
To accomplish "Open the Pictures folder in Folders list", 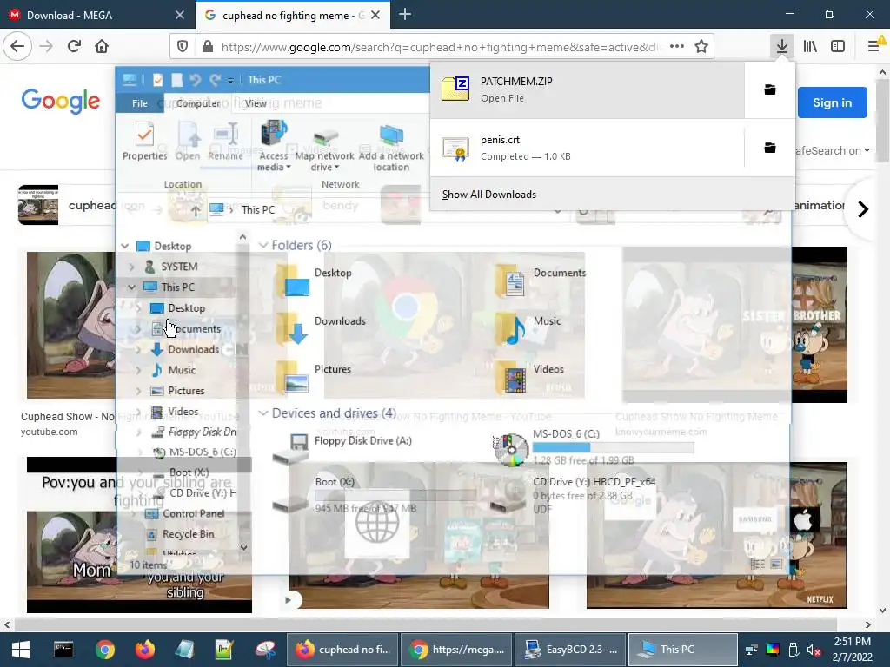I will (x=313, y=375).
